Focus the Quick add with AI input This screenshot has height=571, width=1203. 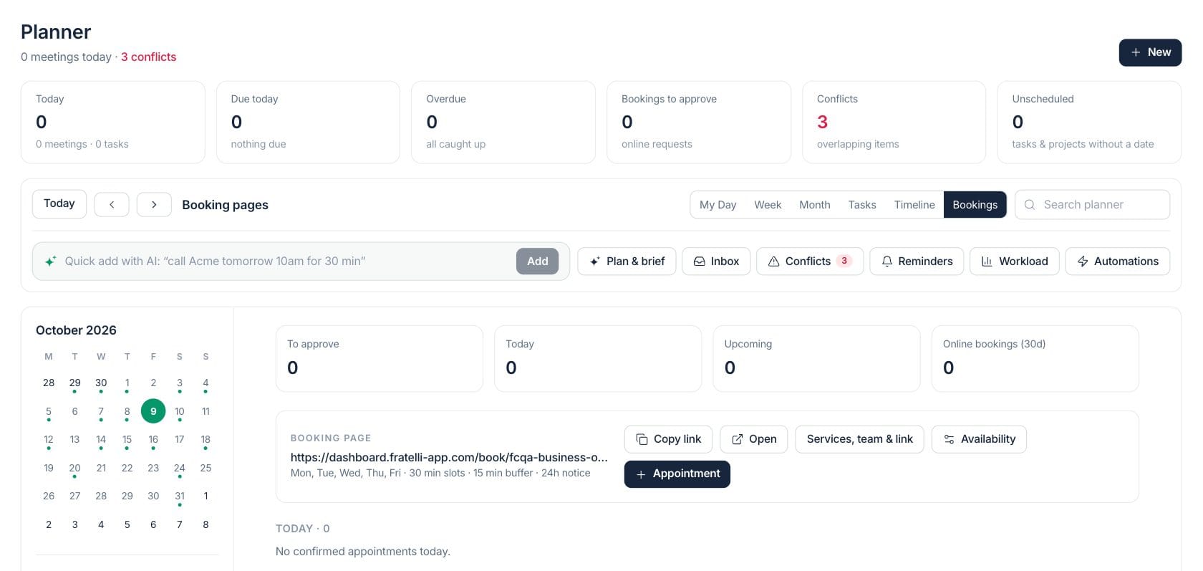pyautogui.click(x=286, y=261)
